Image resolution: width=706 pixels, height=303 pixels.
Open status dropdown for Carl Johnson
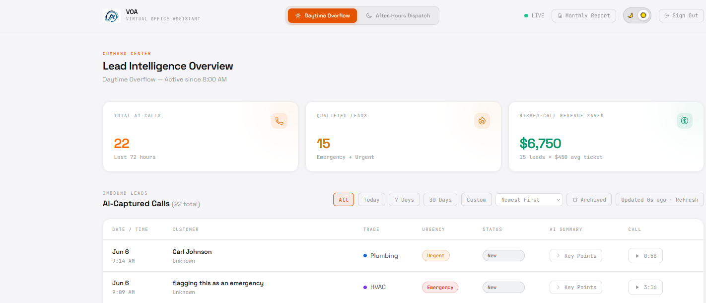503,256
